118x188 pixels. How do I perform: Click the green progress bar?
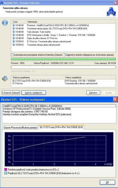63,59
